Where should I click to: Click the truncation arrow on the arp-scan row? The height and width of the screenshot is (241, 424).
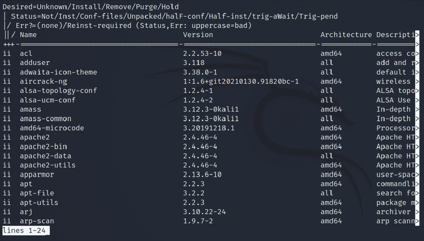pyautogui.click(x=417, y=221)
